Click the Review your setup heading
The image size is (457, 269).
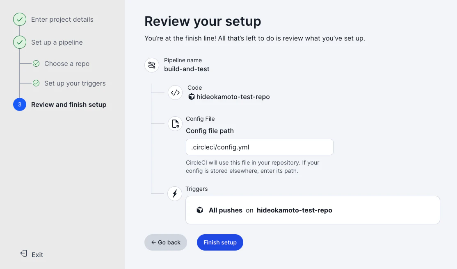(x=203, y=21)
